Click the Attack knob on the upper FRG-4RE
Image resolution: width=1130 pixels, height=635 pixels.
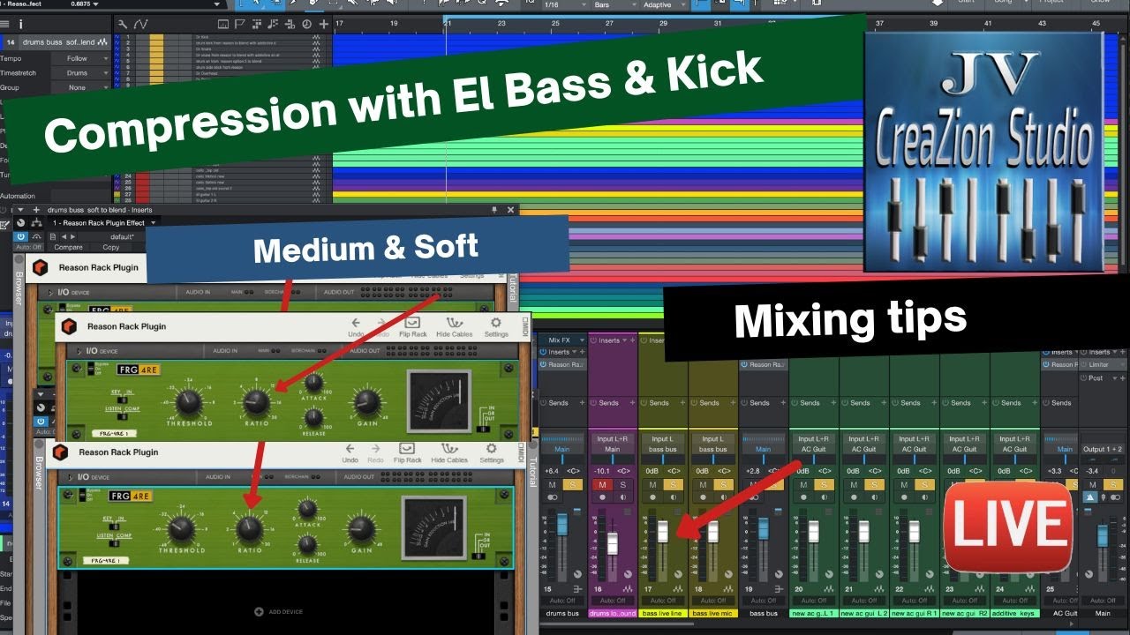[x=314, y=384]
